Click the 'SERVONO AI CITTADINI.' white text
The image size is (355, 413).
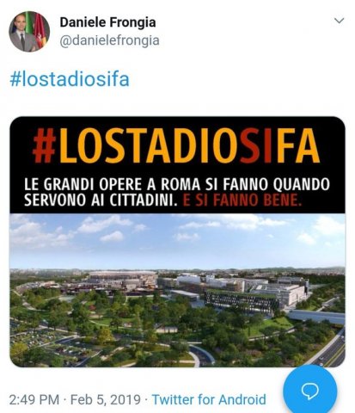[x=100, y=200]
